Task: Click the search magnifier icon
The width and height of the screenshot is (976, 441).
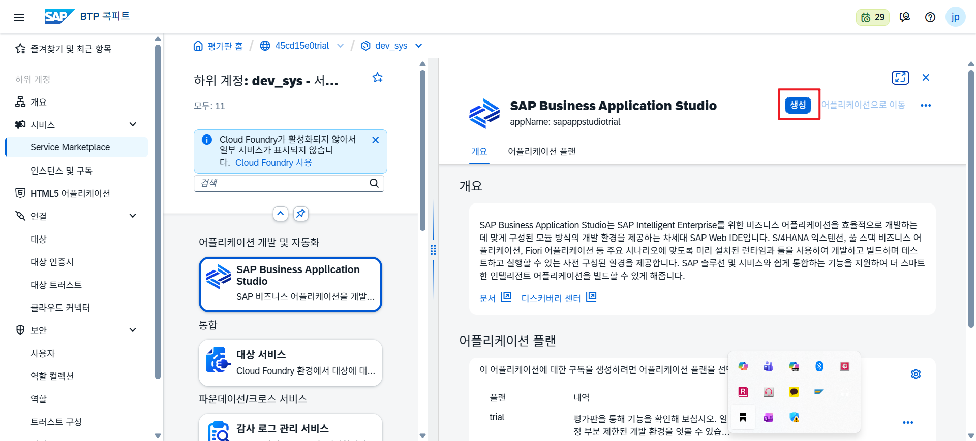Action: pos(374,183)
